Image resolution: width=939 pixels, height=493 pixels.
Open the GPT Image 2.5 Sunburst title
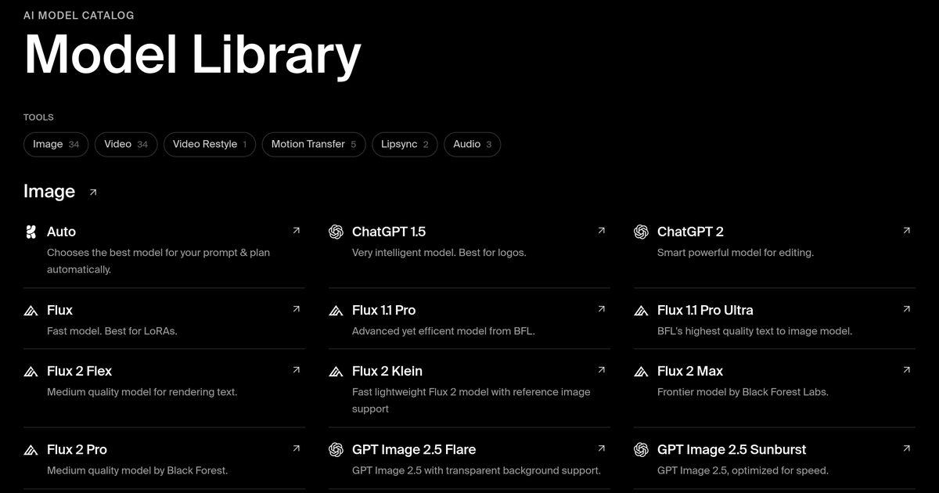[x=732, y=449]
